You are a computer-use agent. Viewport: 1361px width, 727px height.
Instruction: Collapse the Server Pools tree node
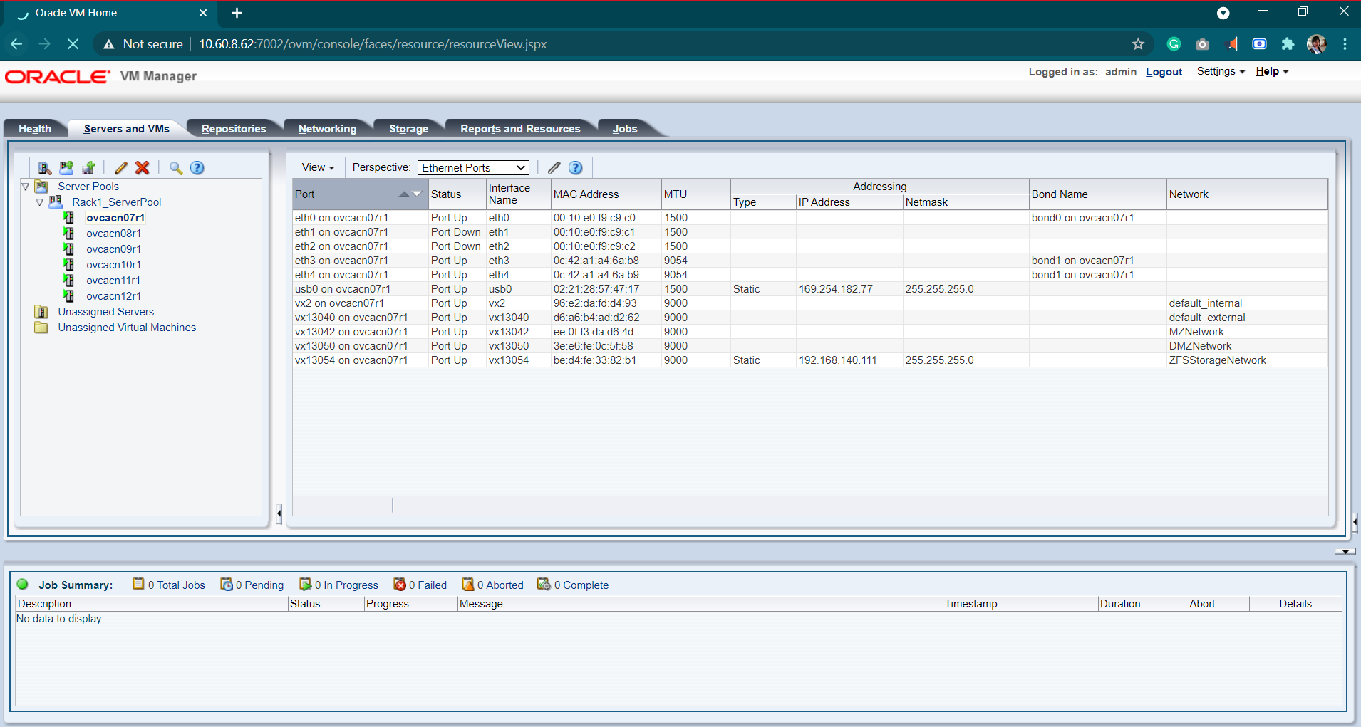click(x=26, y=187)
